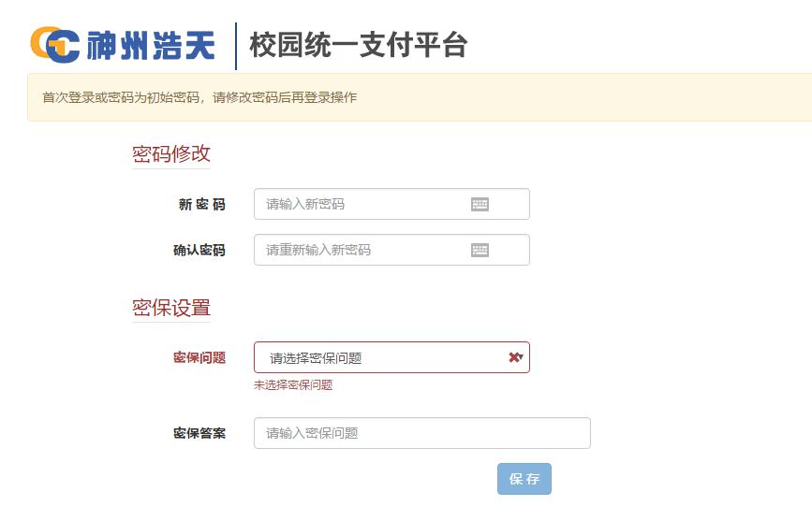Click the 神州浩天 brand name text
Viewport: 812px width, 506px height.
click(151, 45)
